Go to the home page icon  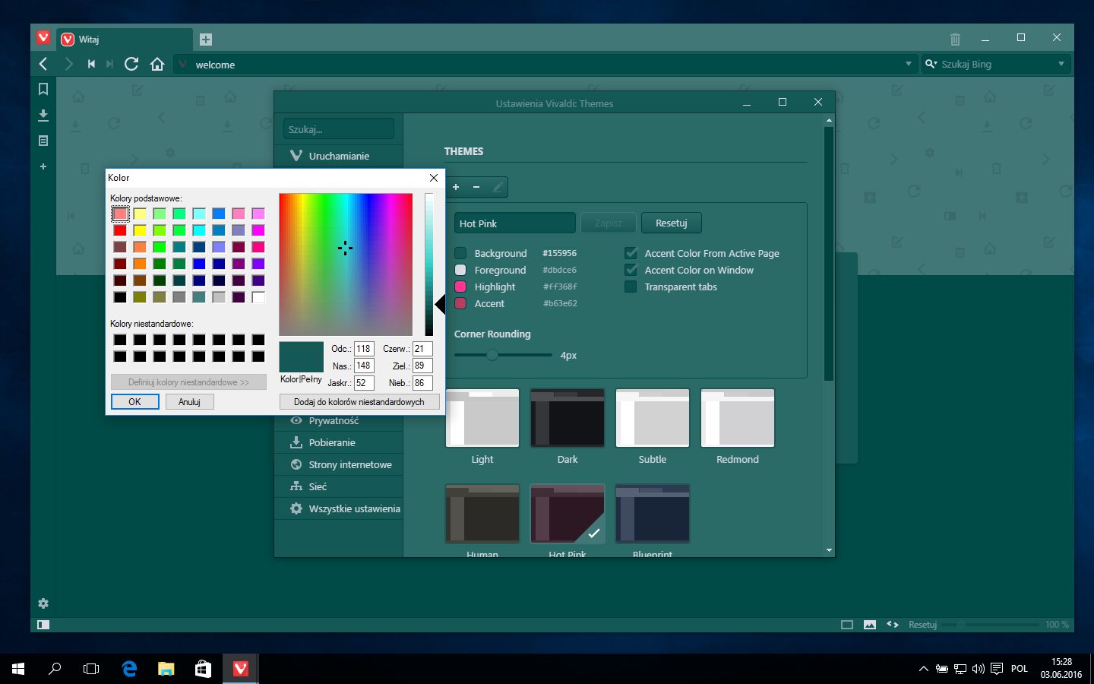point(157,64)
